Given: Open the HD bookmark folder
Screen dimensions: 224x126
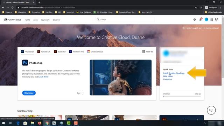Looking at the screenshot, I should coord(58,12).
